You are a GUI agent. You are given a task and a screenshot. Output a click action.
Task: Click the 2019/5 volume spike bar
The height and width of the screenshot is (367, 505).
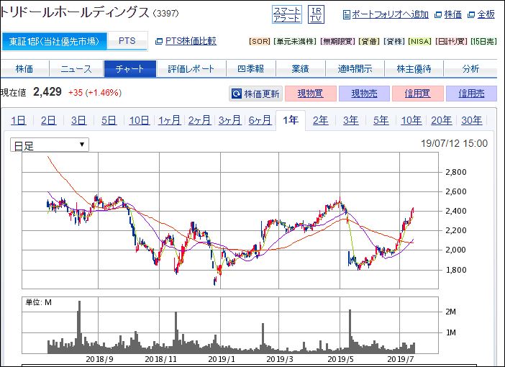[x=350, y=331]
